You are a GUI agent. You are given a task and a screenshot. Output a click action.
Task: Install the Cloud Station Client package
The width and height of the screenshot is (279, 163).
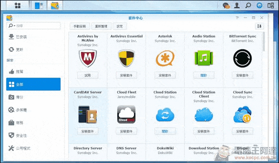pyautogui.click(x=204, y=131)
